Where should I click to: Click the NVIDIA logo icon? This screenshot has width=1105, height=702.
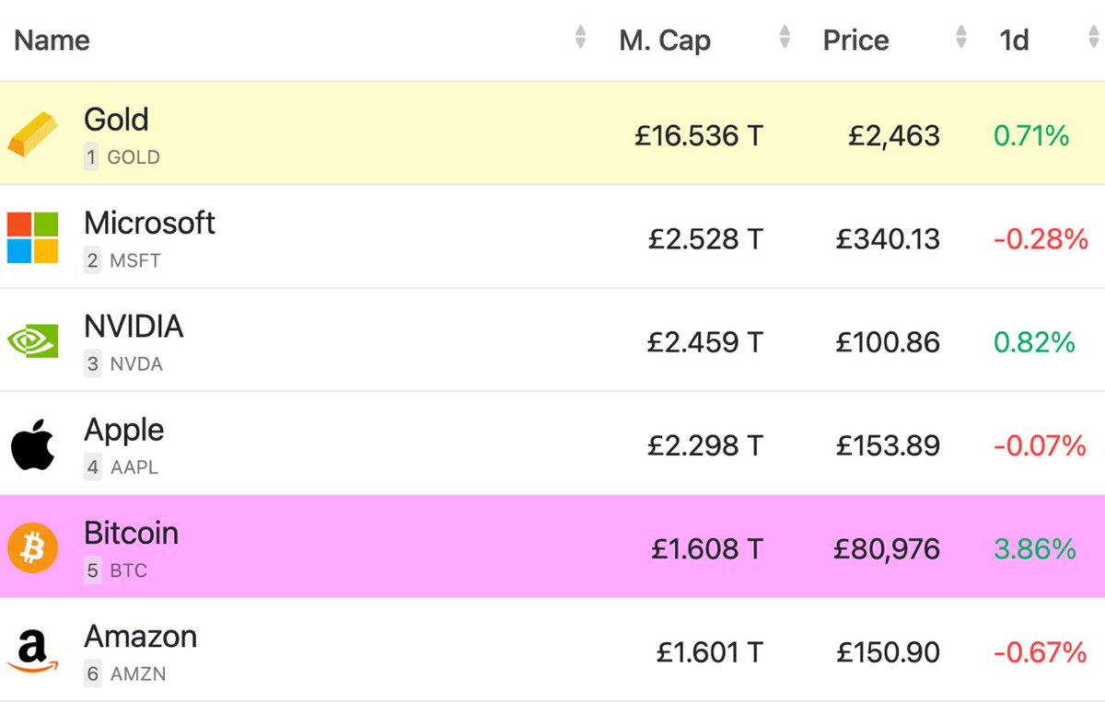click(x=33, y=341)
